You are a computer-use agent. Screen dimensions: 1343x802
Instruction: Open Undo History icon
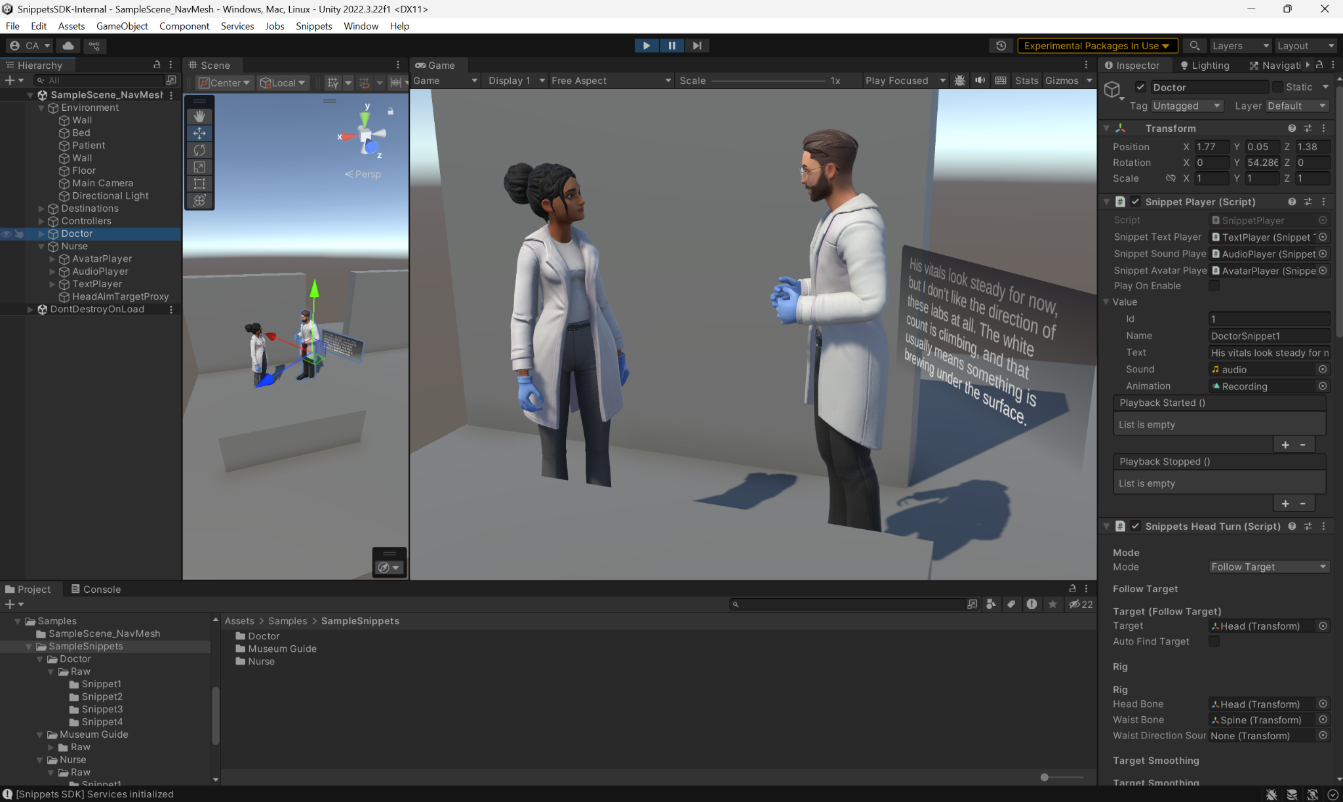click(1001, 45)
